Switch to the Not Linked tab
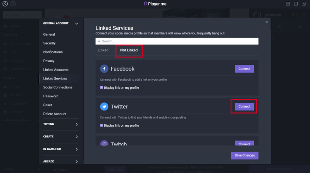The width and height of the screenshot is (310, 173). (129, 50)
